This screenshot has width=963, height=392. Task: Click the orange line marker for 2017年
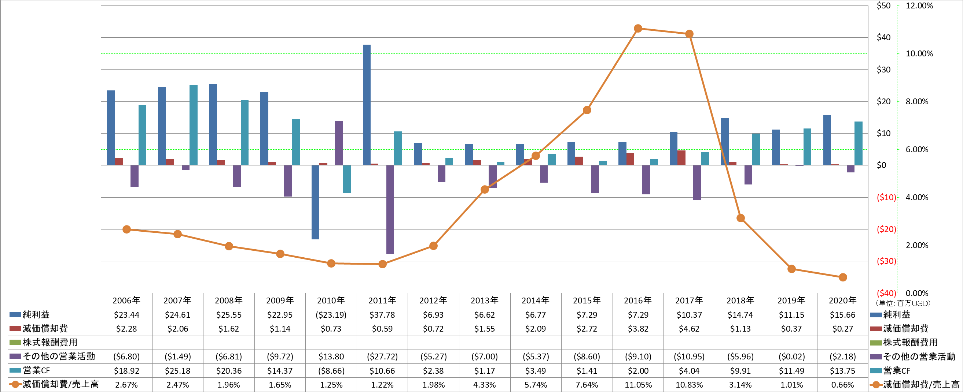690,34
